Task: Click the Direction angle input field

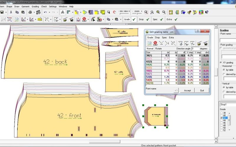Action: pyautogui.click(x=195, y=49)
